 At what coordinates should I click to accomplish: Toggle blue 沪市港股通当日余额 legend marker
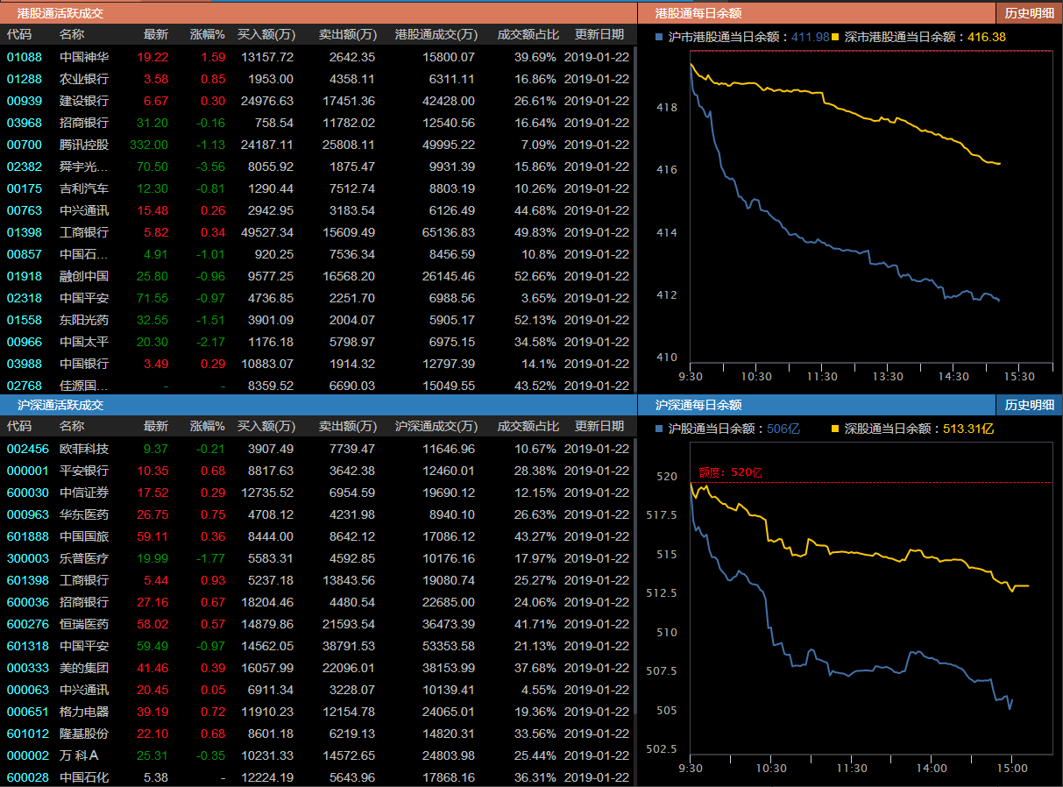coord(659,37)
